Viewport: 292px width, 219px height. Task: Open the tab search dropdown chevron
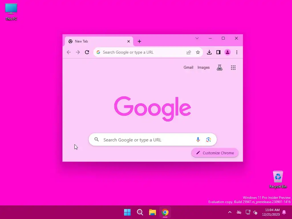pyautogui.click(x=197, y=38)
